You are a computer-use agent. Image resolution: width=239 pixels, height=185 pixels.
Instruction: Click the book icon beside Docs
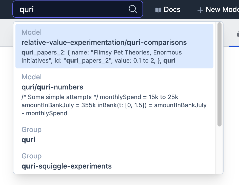pos(158,10)
